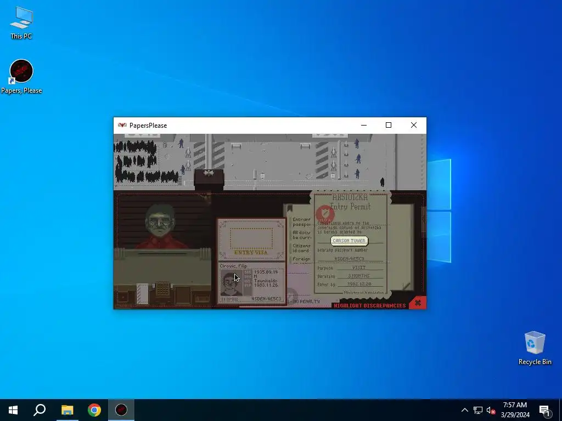The image size is (562, 421).
Task: Click the red Ministry of Admission seal
Action: pyautogui.click(x=325, y=214)
